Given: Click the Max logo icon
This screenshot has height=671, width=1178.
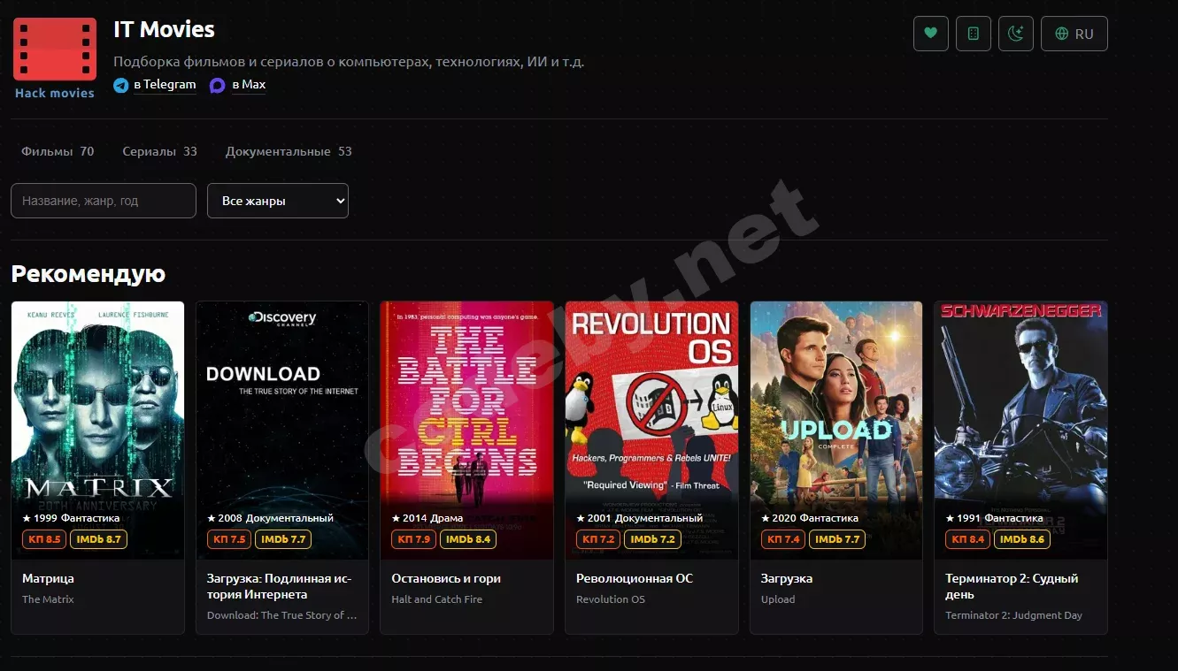Looking at the screenshot, I should 218,86.
